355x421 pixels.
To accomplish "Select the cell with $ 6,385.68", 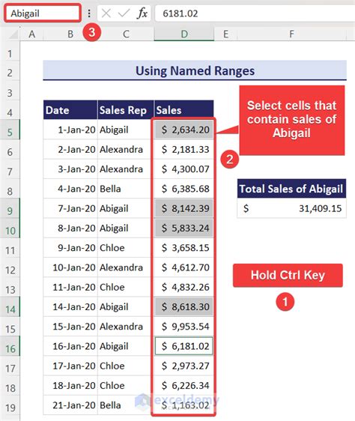I will pos(184,189).
